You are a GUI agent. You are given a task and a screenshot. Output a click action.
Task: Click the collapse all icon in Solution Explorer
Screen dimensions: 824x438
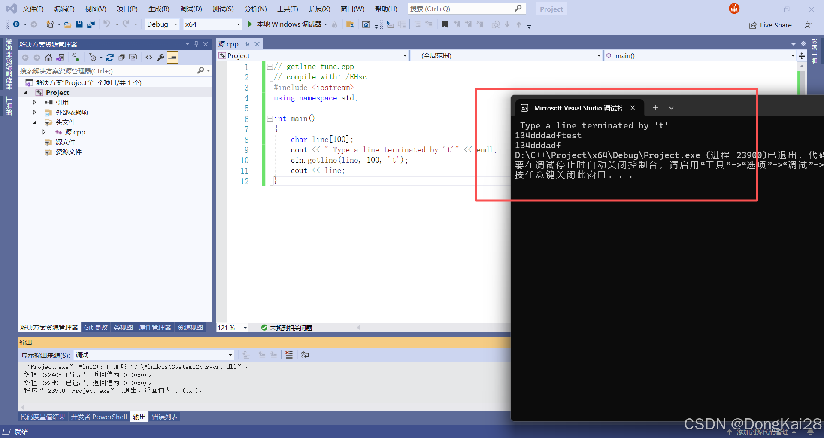121,58
